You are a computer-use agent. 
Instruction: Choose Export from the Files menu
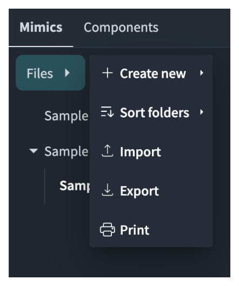point(151,191)
